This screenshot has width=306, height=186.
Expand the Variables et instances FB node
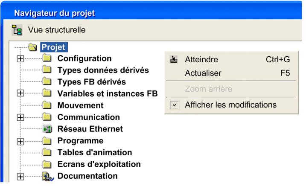point(20,93)
